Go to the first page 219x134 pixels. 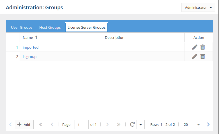[41, 124]
